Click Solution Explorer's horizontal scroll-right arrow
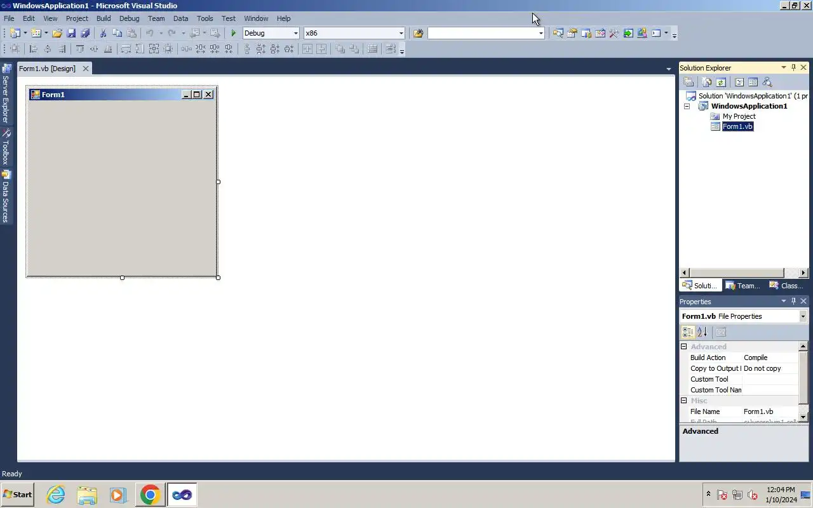Image resolution: width=813 pixels, height=508 pixels. [803, 272]
